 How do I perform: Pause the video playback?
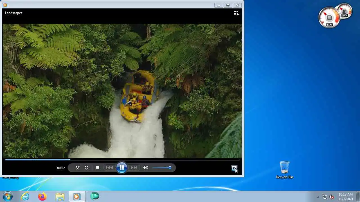pyautogui.click(x=122, y=168)
